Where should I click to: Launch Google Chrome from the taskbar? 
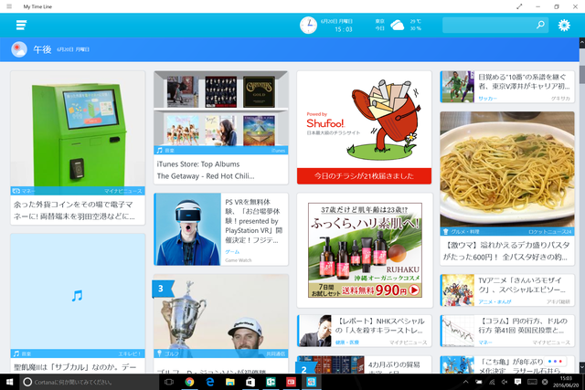tap(189, 382)
